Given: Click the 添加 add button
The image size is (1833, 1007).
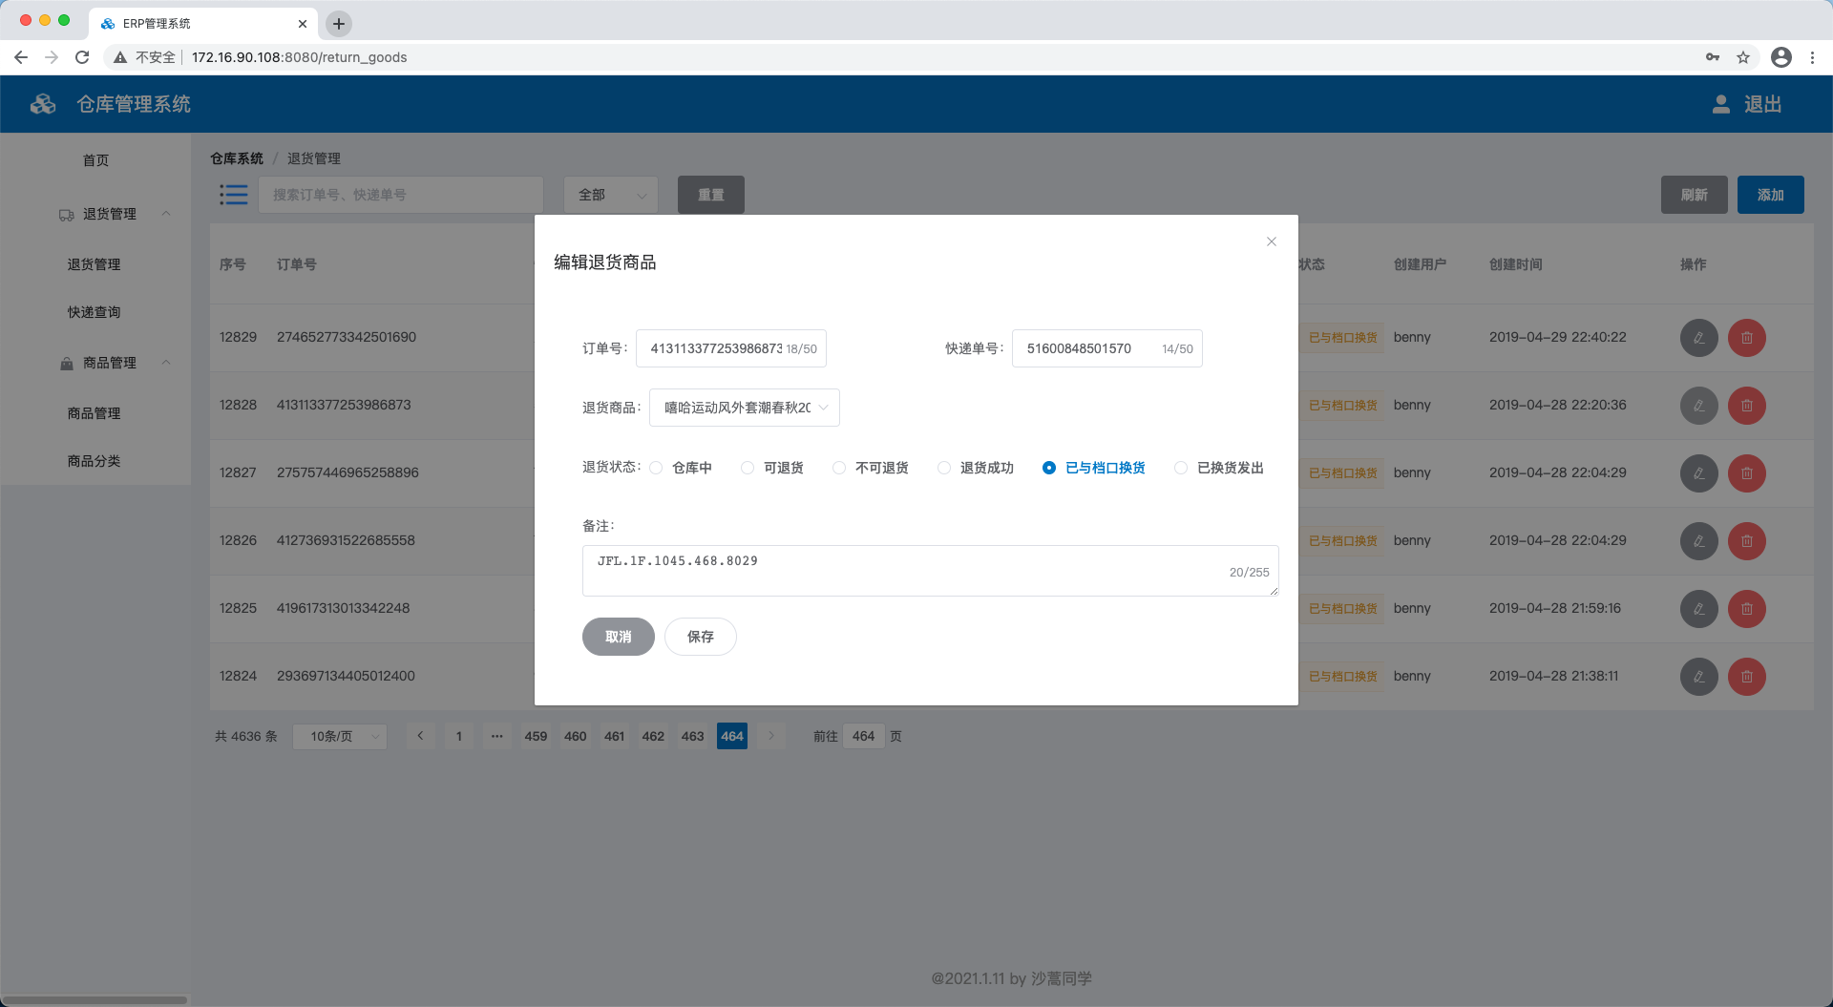Looking at the screenshot, I should click(1771, 195).
